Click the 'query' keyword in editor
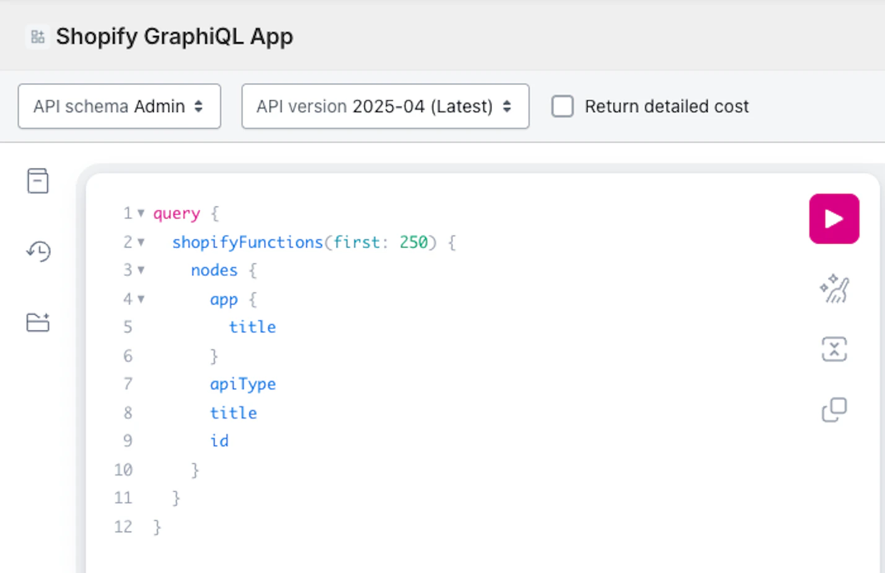This screenshot has width=885, height=573. pos(177,214)
